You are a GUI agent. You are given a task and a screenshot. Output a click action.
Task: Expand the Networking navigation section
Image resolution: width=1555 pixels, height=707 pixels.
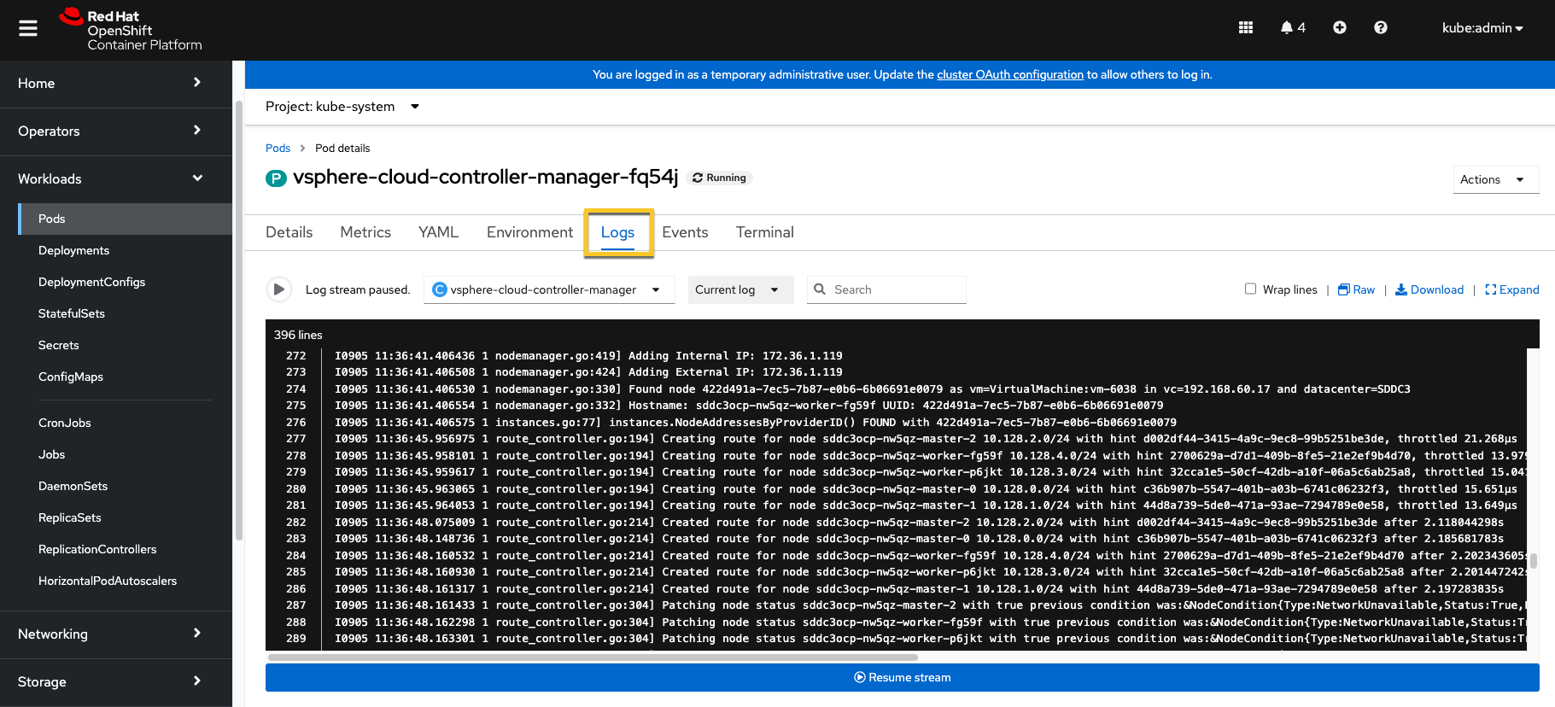pyautogui.click(x=116, y=634)
